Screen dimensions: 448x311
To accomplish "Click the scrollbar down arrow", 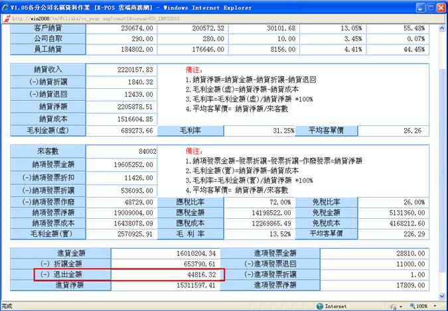I will [443, 296].
